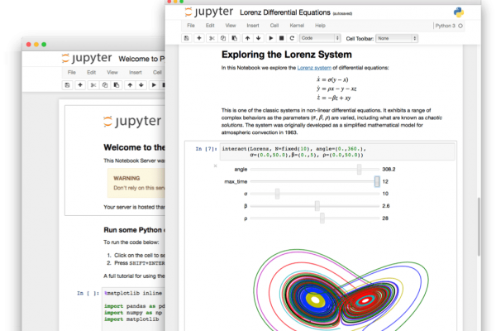This screenshot has width=496, height=331.
Task: Click the Lorenz Differential Equations notebook title
Action: point(285,12)
